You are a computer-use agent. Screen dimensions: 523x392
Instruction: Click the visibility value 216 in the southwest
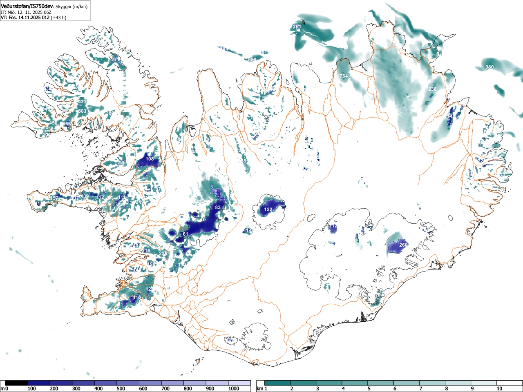point(146,251)
